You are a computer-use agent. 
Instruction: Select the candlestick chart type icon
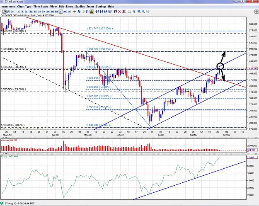coord(4,12)
